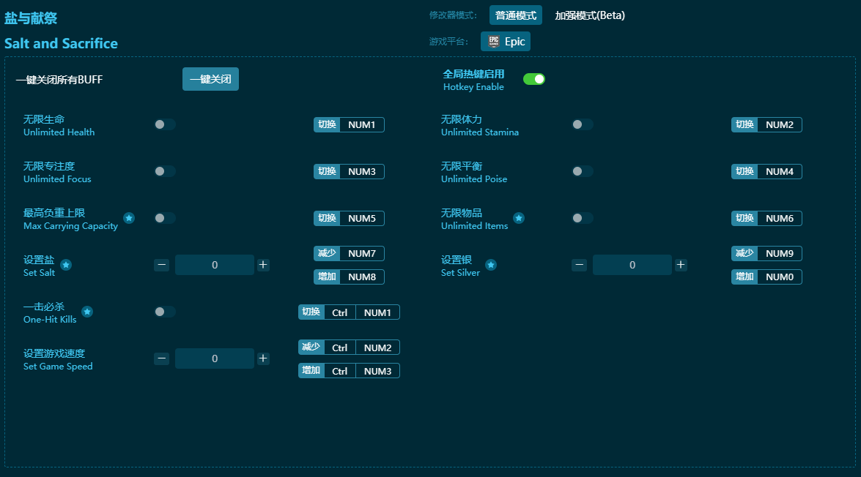Select the 加强模式(Beta) enhanced mode tab
861x477 pixels.
[590, 15]
